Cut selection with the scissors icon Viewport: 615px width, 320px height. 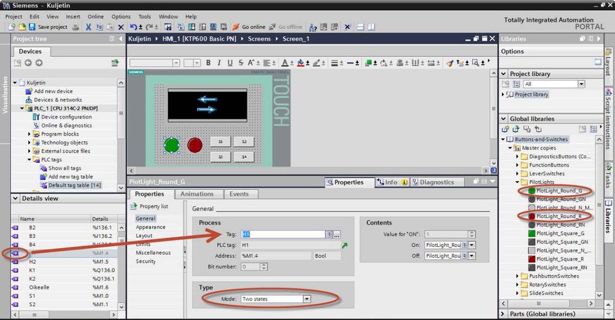click(x=88, y=27)
